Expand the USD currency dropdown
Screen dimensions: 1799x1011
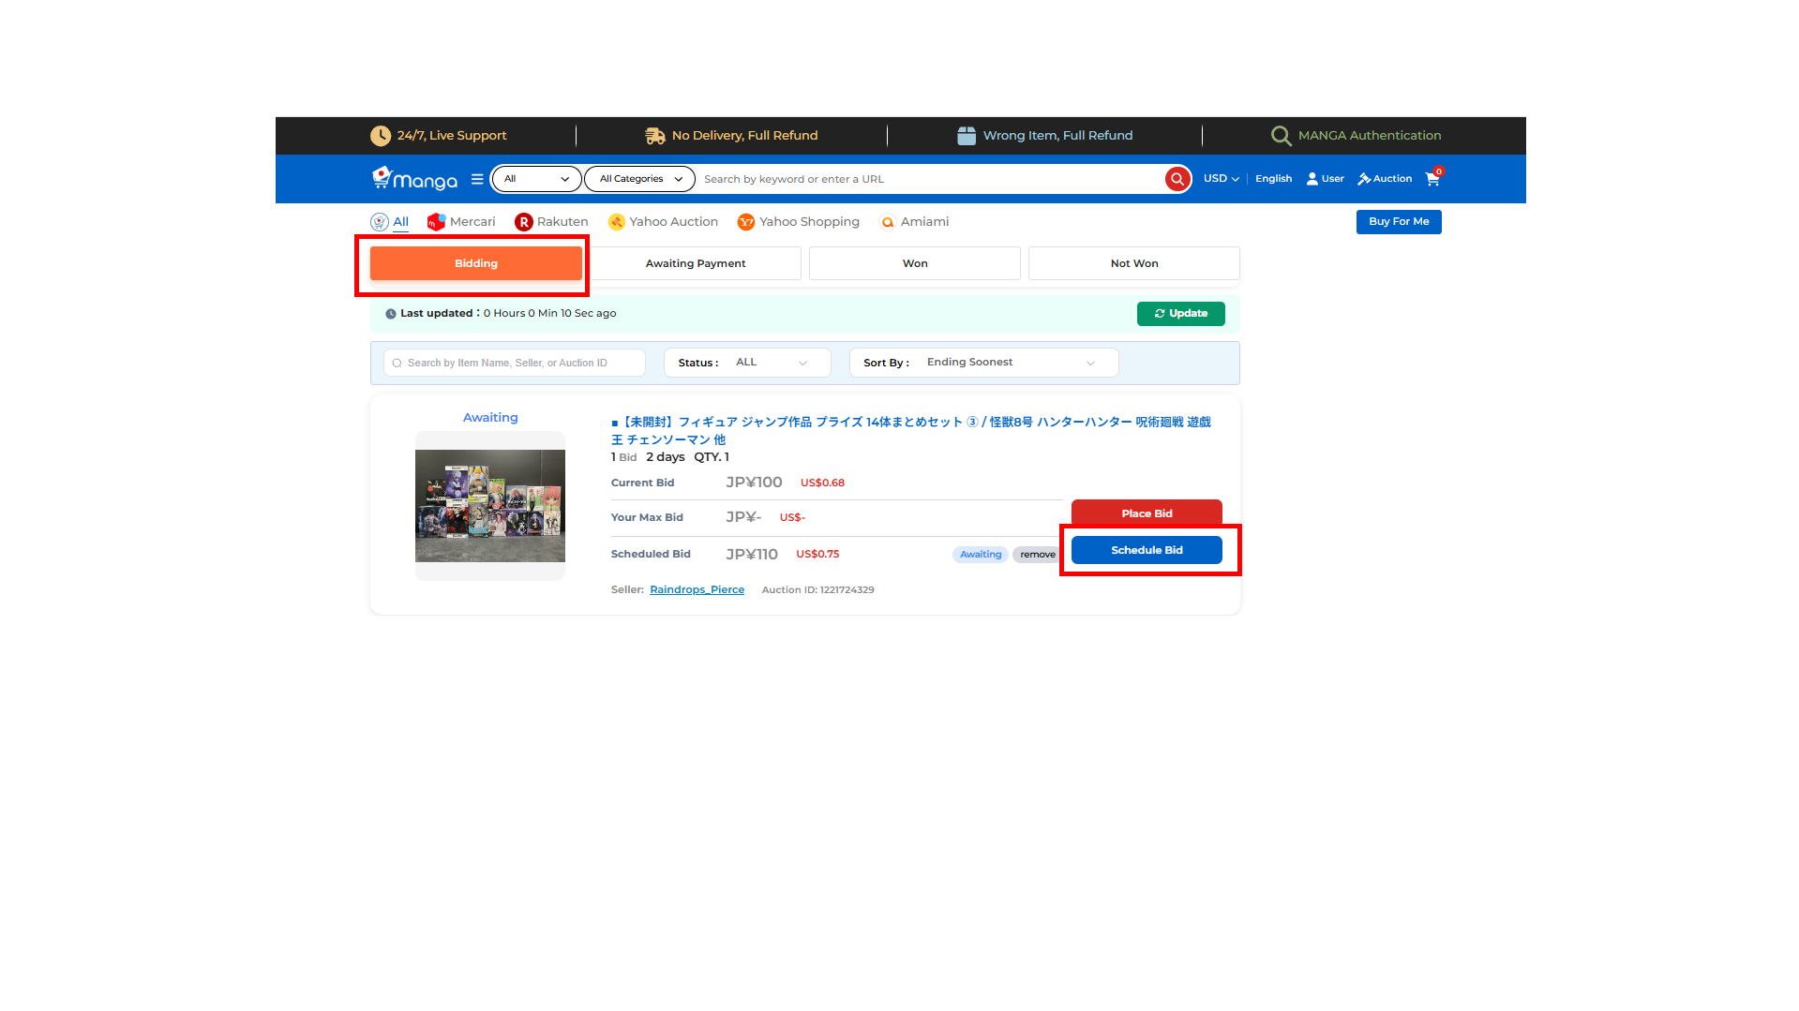tap(1221, 179)
